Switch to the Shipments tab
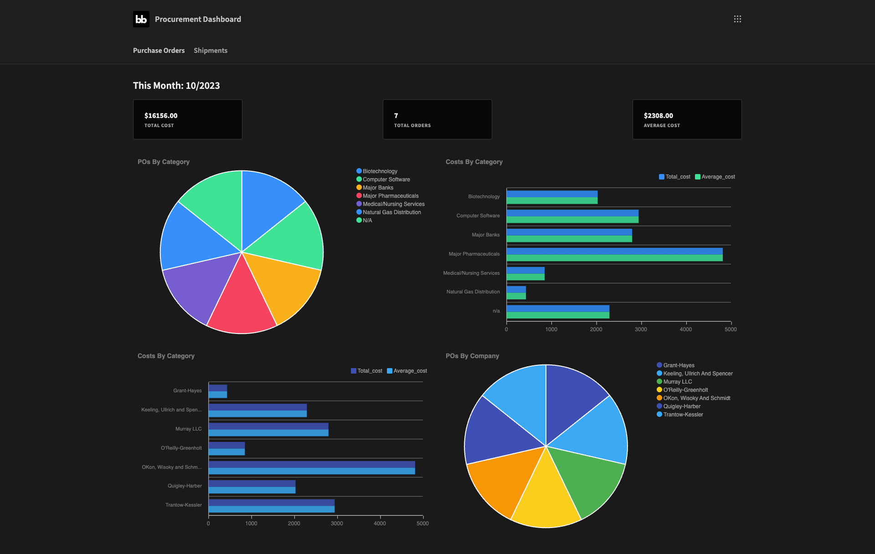875x554 pixels. coord(211,50)
